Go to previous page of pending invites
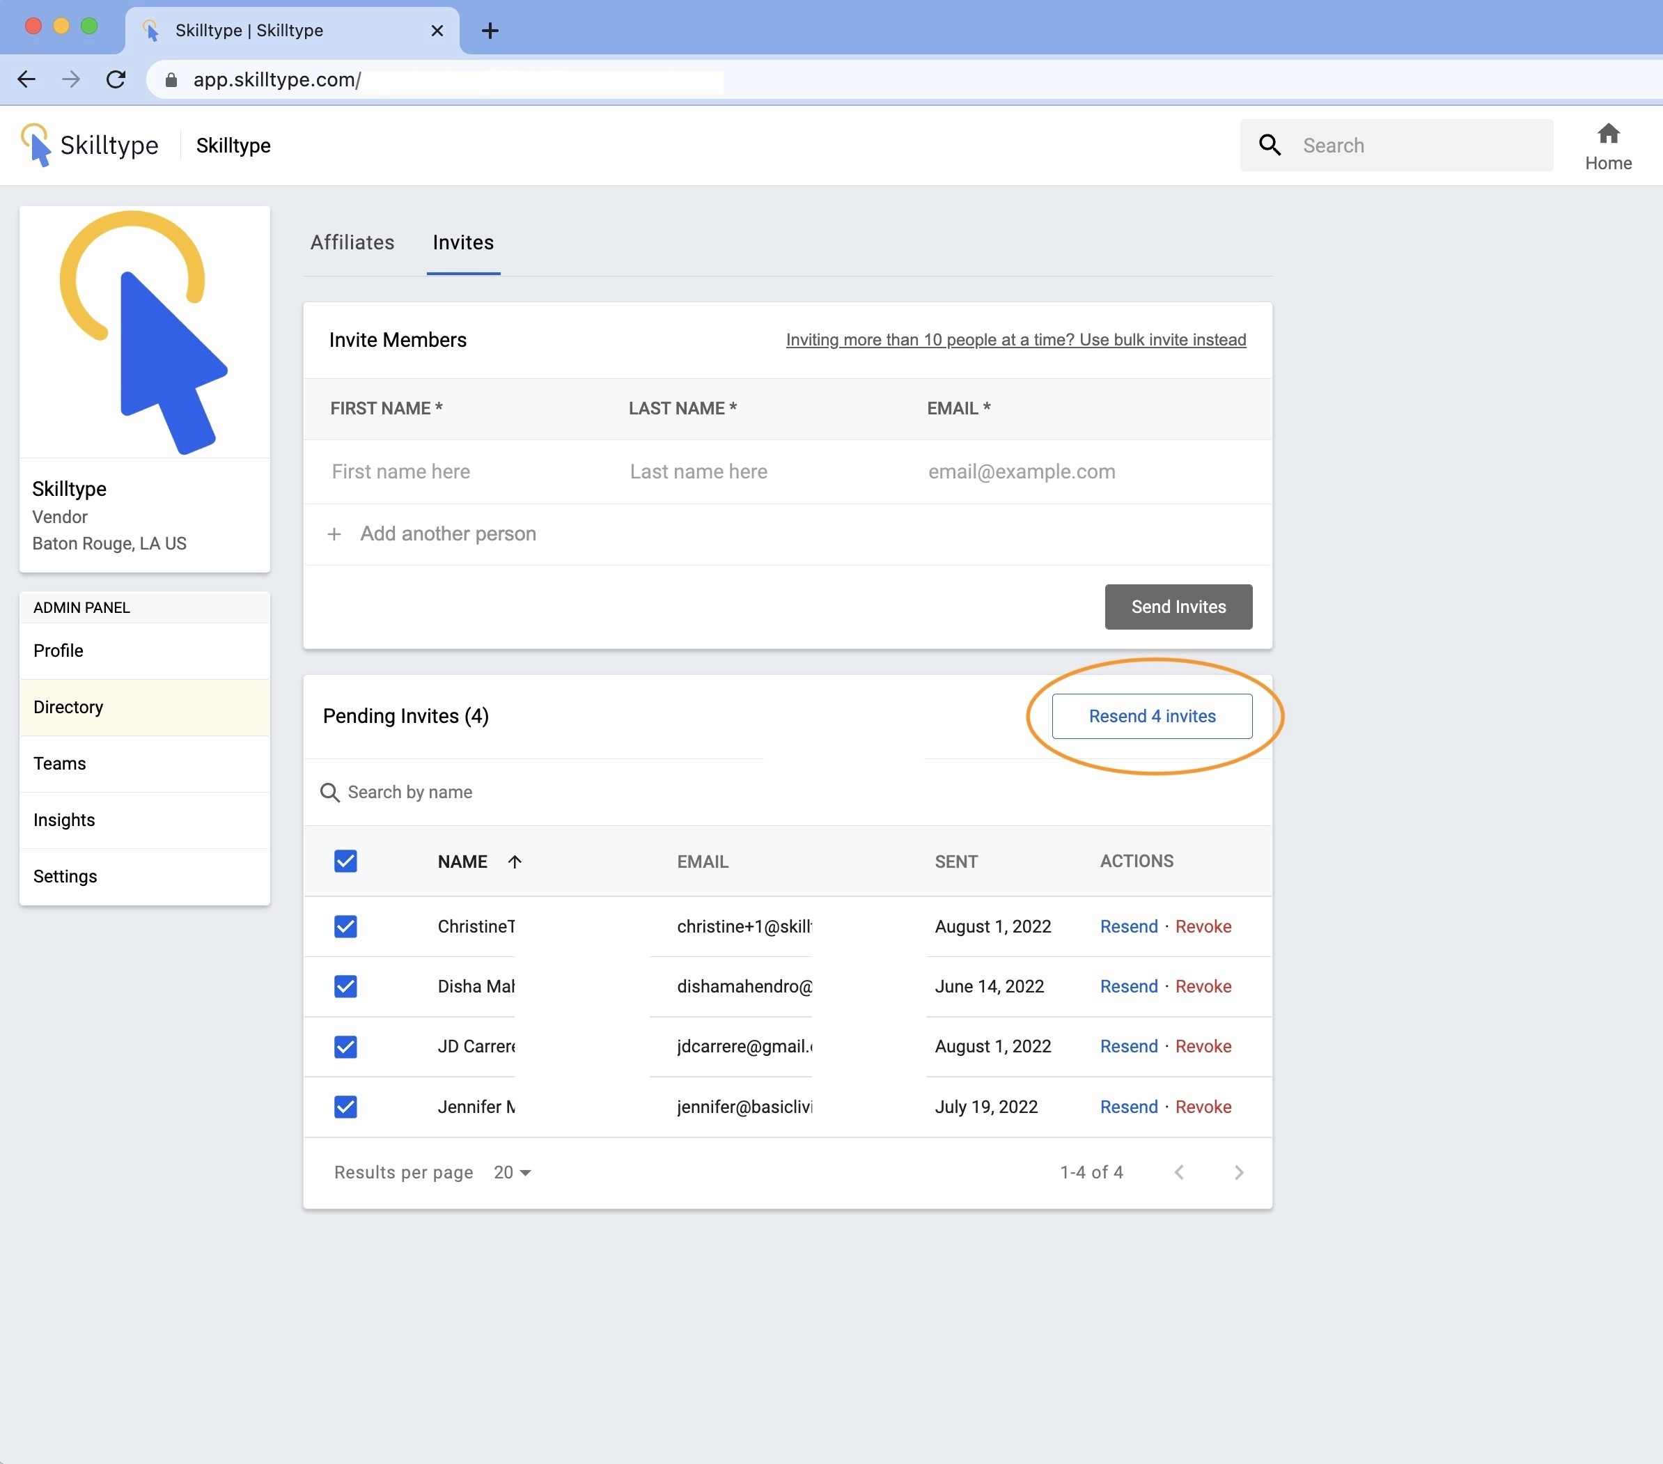 pos(1179,1172)
